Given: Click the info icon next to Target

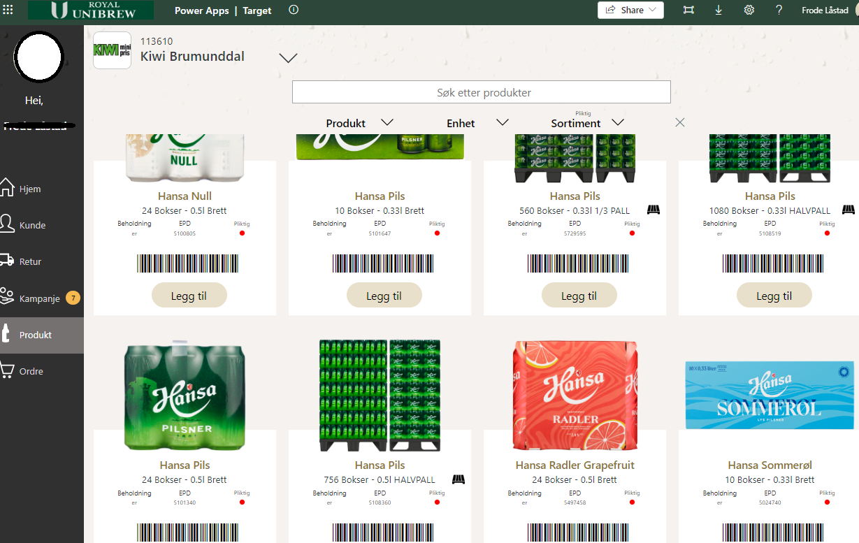Looking at the screenshot, I should pos(294,10).
